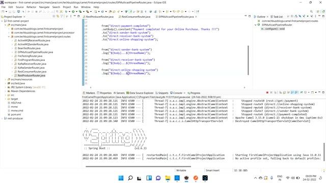Collapse the first-camel-project tree node

[2, 21]
